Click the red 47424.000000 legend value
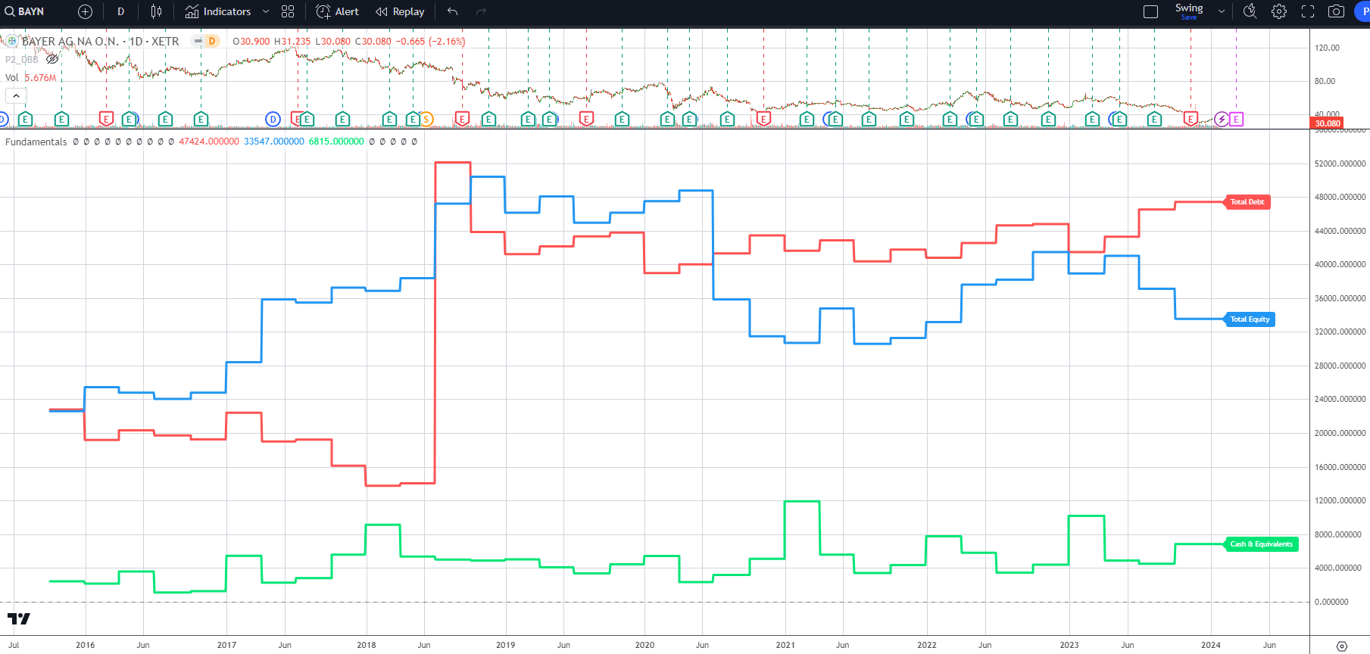Viewport: 1370px width, 654px height. tap(209, 142)
